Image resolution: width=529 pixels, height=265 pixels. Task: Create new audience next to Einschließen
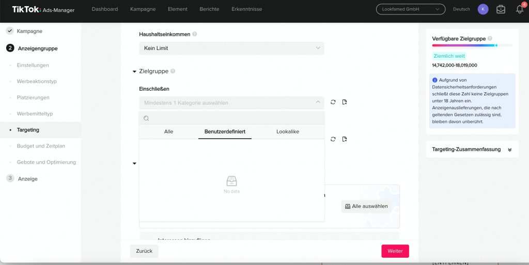345,102
